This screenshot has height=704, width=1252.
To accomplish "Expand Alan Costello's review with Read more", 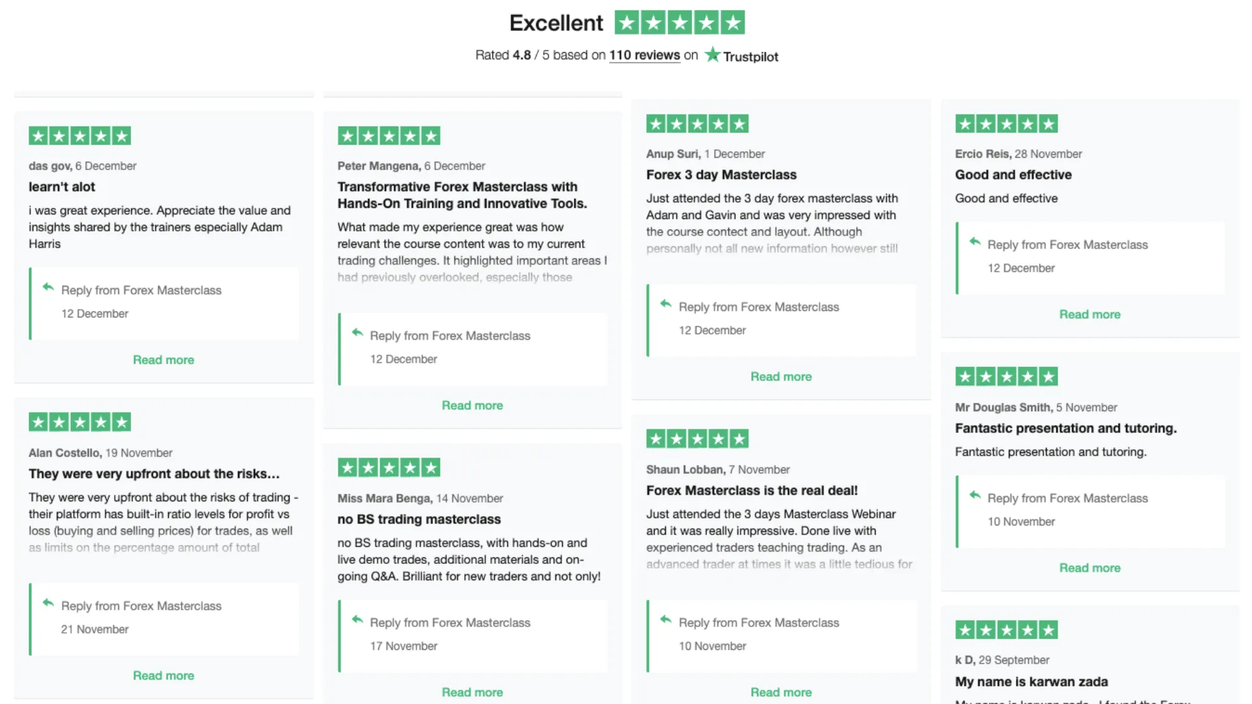I will coord(164,675).
